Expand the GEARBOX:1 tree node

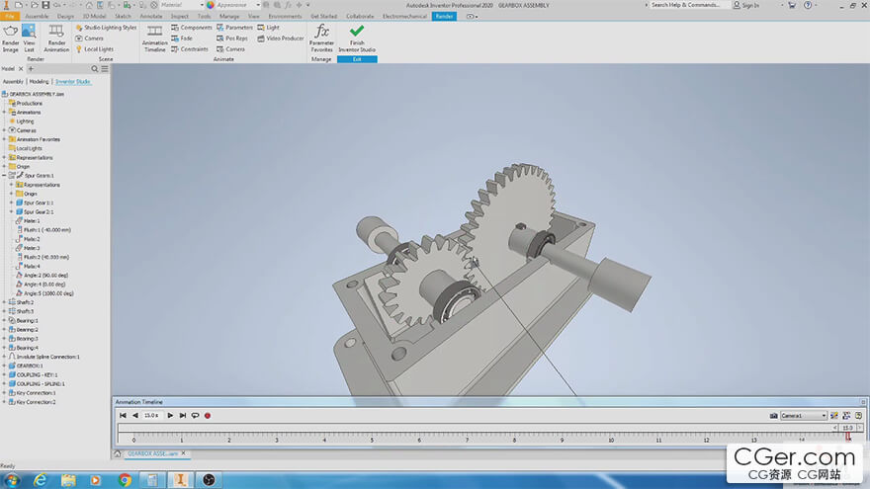click(x=4, y=366)
